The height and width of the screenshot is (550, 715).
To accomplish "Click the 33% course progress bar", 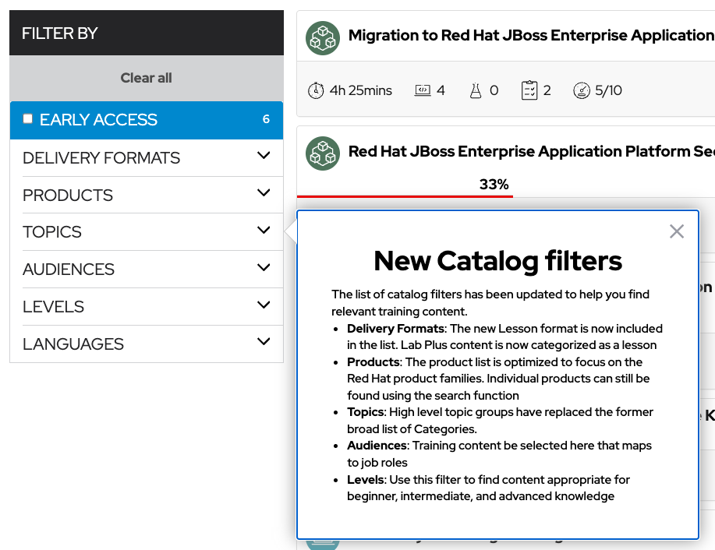I will point(405,196).
